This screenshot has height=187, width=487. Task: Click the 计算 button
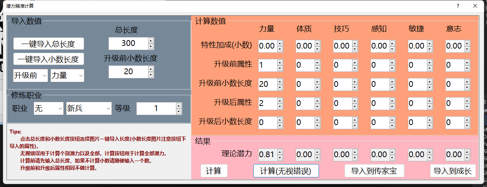(214, 171)
